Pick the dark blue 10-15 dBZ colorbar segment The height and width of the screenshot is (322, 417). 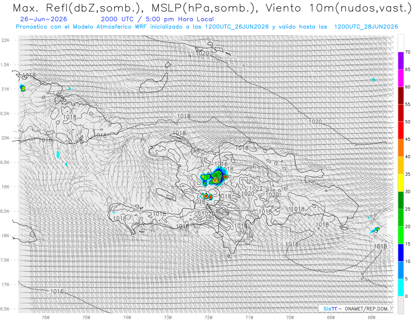click(x=401, y=253)
